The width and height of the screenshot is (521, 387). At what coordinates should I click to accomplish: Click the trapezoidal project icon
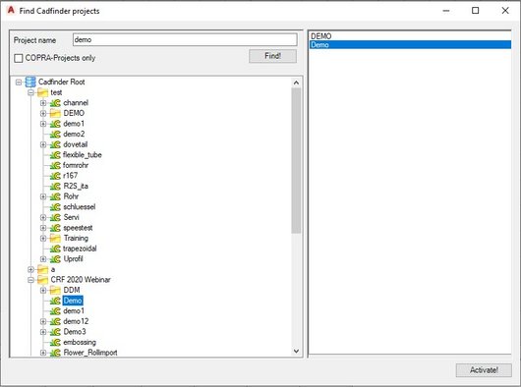(55, 249)
